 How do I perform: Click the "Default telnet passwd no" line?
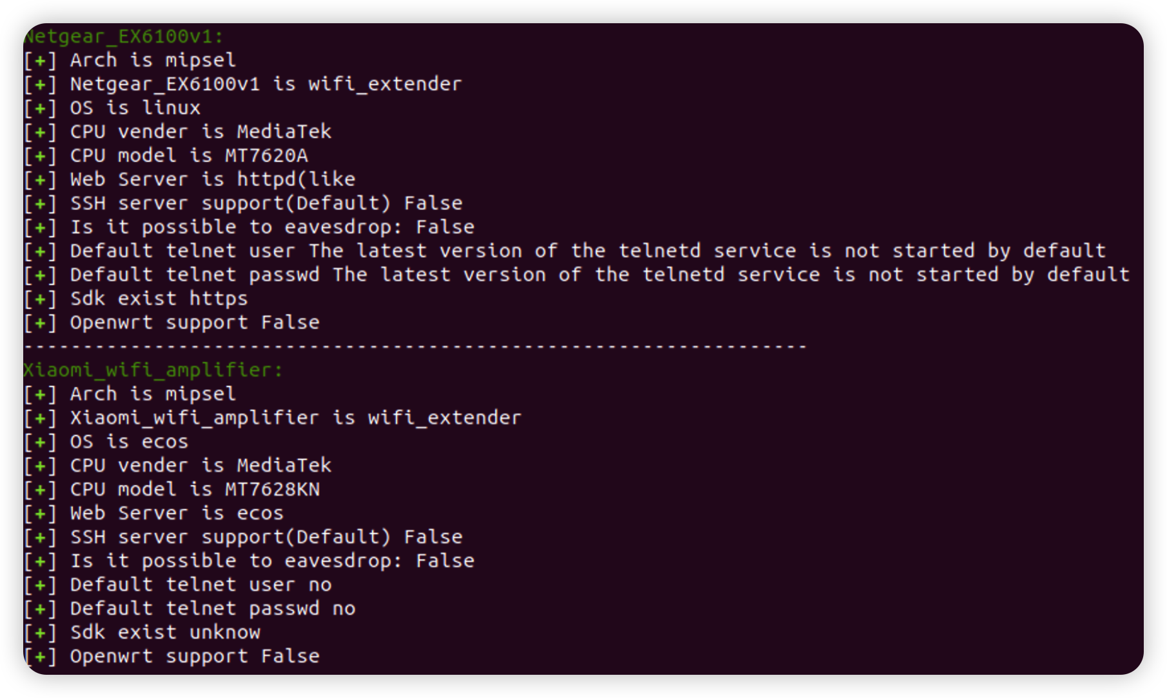tap(212, 609)
